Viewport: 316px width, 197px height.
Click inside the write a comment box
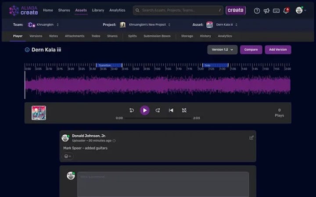pyautogui.click(x=163, y=184)
